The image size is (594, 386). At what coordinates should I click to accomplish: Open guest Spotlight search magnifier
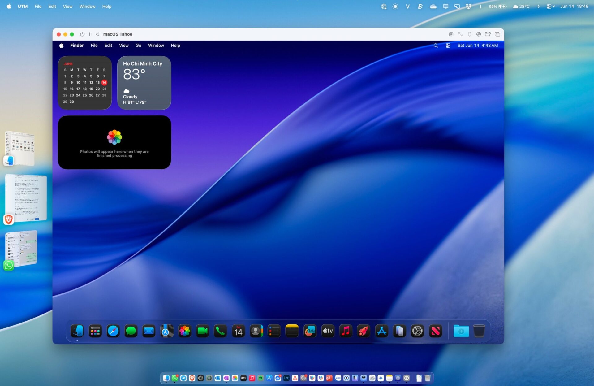tap(436, 46)
